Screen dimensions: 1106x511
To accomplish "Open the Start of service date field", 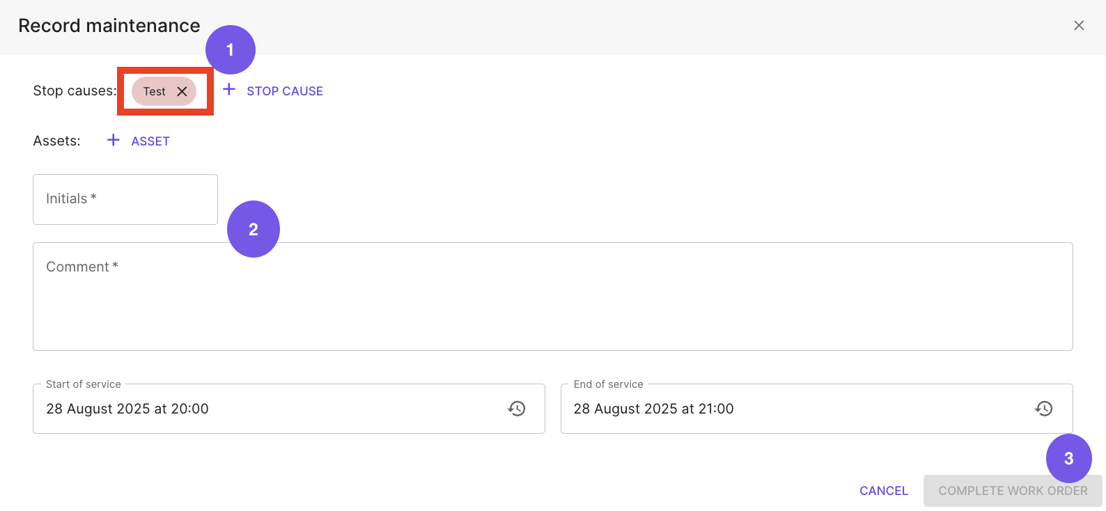I will click(289, 409).
